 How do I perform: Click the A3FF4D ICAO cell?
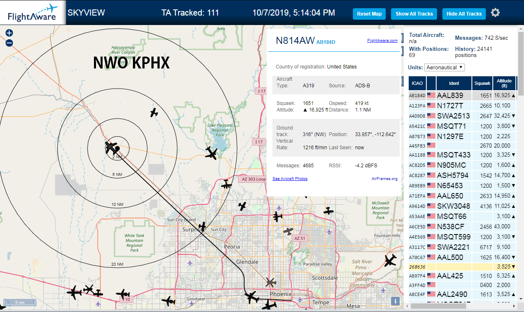(416, 285)
